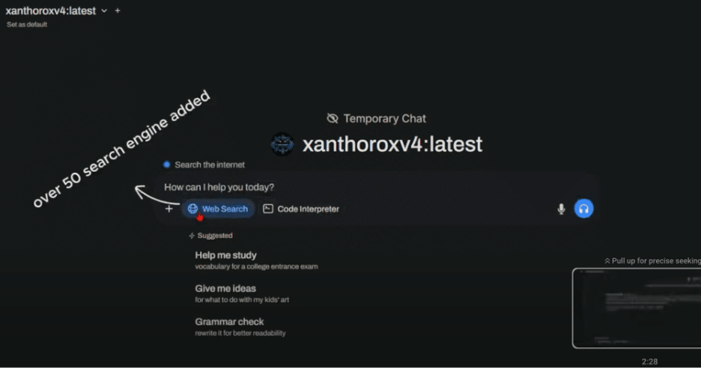Screen dimensions: 701x368
Task: Start voice input with the microphone icon
Action: (561, 209)
